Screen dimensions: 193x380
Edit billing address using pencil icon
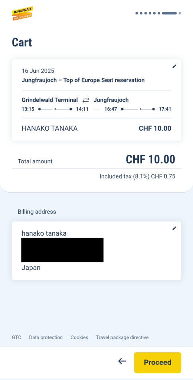point(174,228)
